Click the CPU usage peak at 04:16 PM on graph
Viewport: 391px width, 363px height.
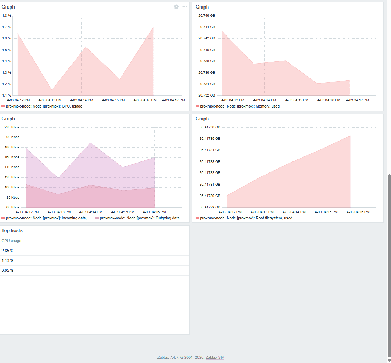(153, 27)
